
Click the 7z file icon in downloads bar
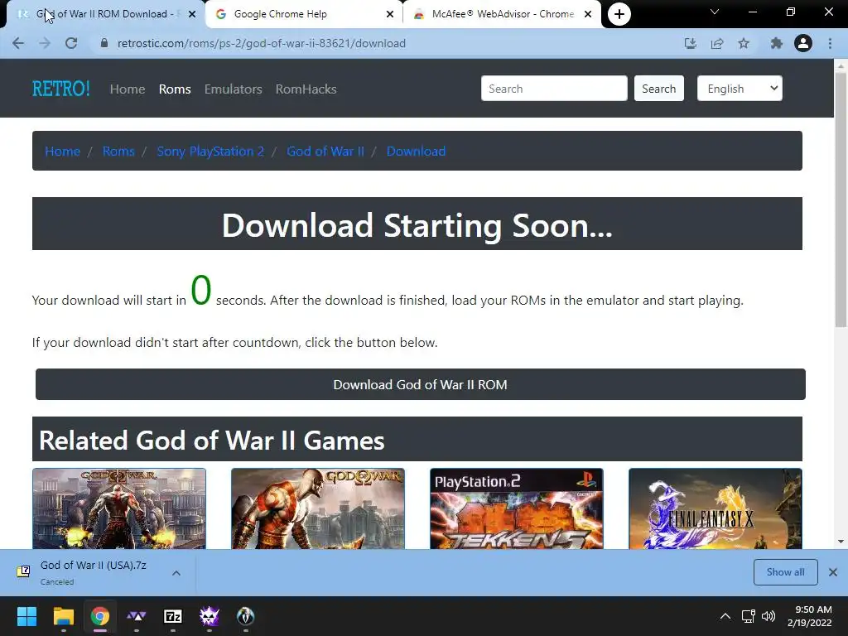click(x=23, y=571)
